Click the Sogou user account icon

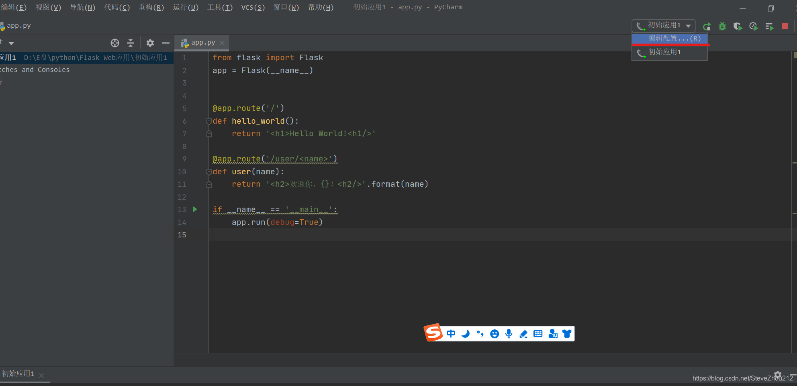coord(553,334)
